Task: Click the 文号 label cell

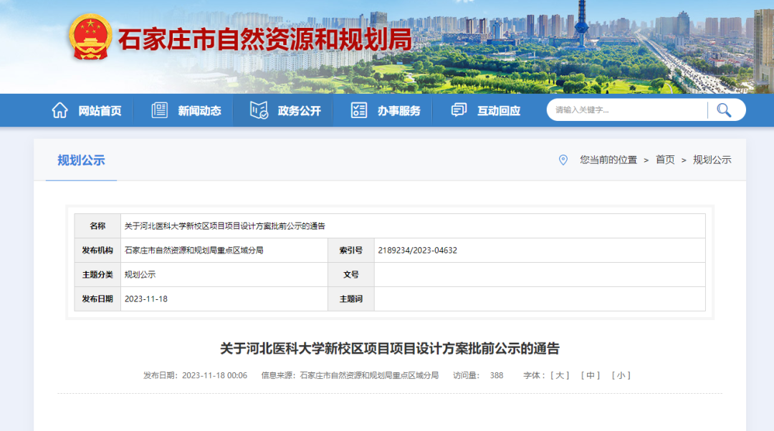Action: coord(351,275)
